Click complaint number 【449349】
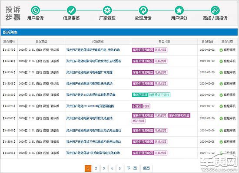Image resolution: width=239 pixels, height=173 pixels. tap(9, 61)
